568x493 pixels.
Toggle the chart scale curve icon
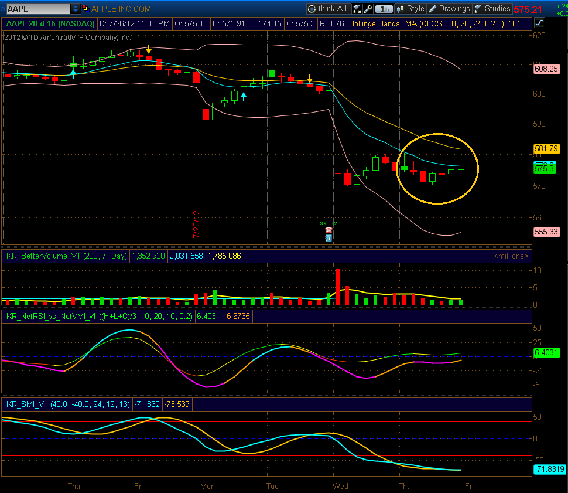click(539, 23)
